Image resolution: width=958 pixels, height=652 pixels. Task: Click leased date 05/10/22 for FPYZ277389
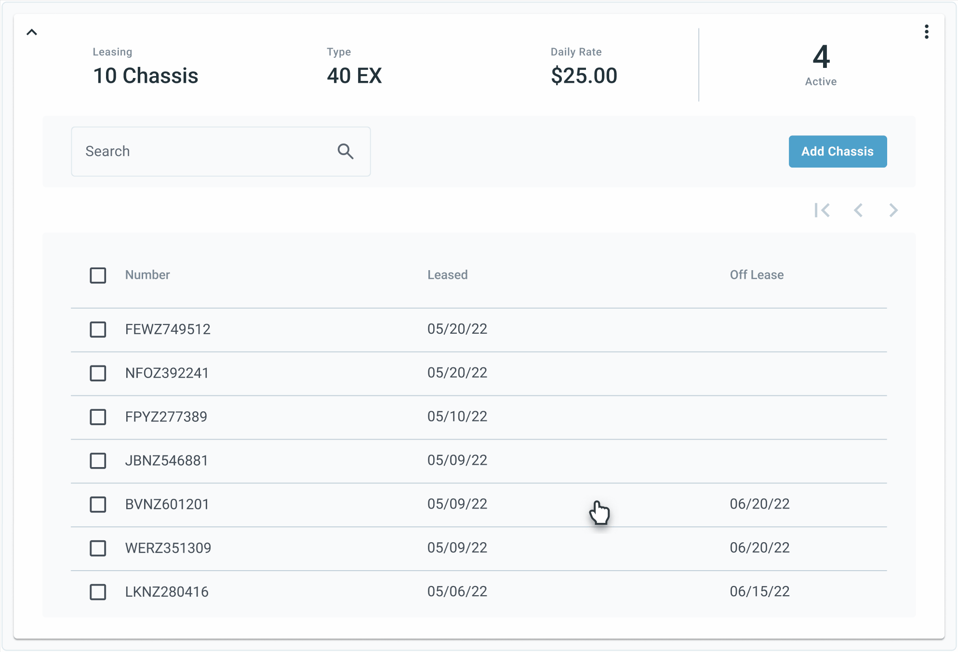tap(457, 417)
